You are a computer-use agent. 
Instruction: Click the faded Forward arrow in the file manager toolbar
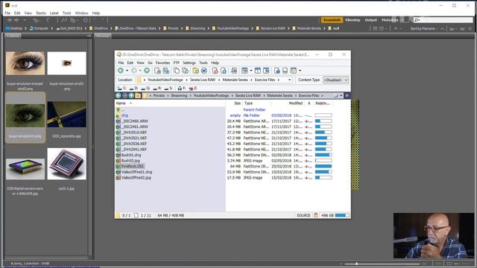tap(134, 71)
